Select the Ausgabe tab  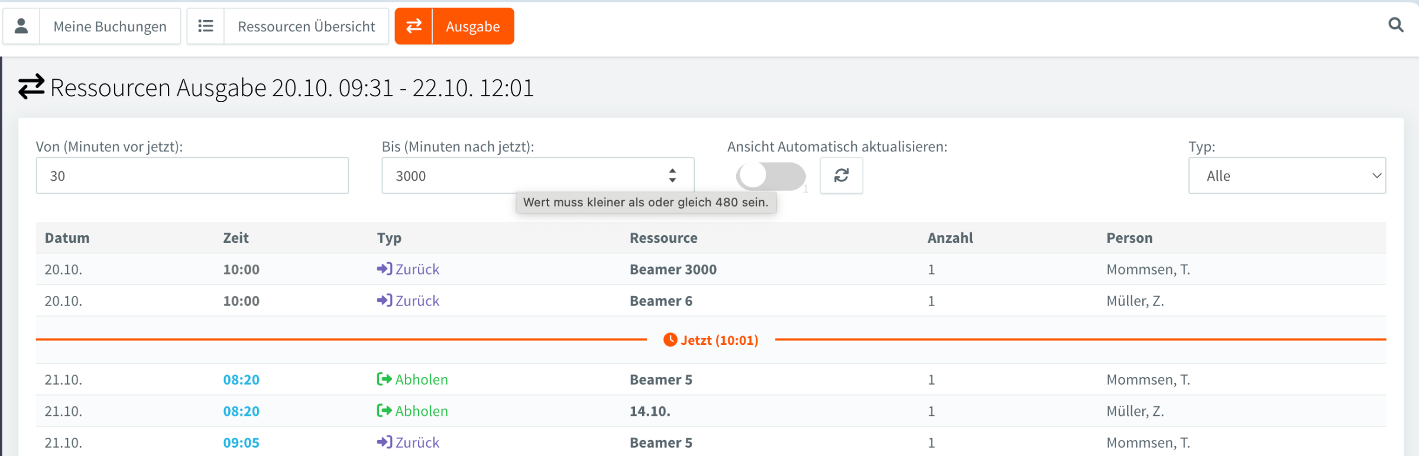pyautogui.click(x=472, y=27)
